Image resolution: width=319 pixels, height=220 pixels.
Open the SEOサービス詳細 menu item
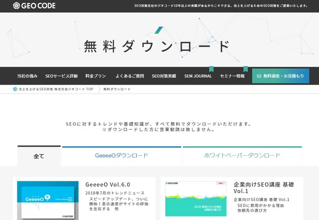(x=61, y=76)
